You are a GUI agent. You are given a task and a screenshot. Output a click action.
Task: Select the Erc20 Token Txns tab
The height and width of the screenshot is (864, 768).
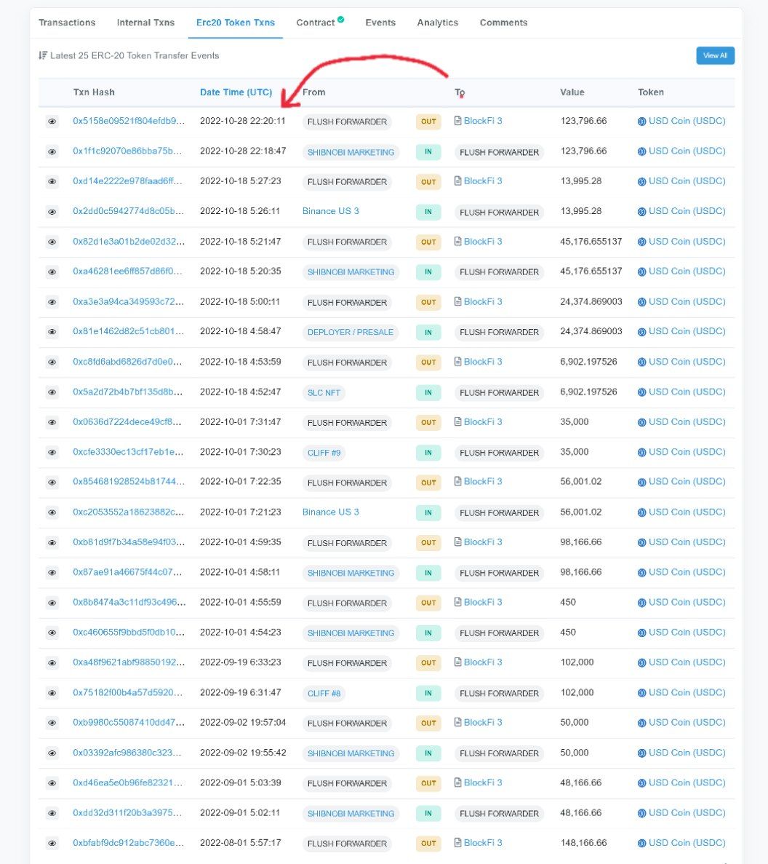[x=236, y=23]
